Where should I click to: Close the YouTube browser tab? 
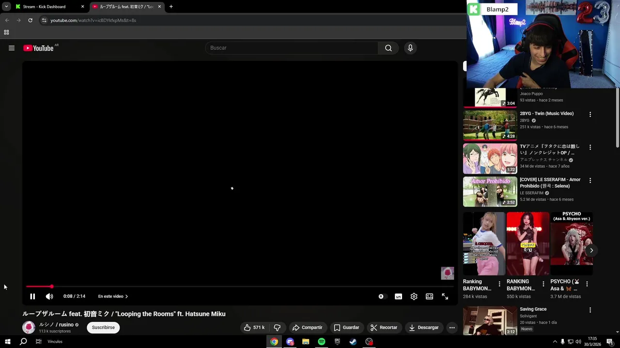click(159, 7)
